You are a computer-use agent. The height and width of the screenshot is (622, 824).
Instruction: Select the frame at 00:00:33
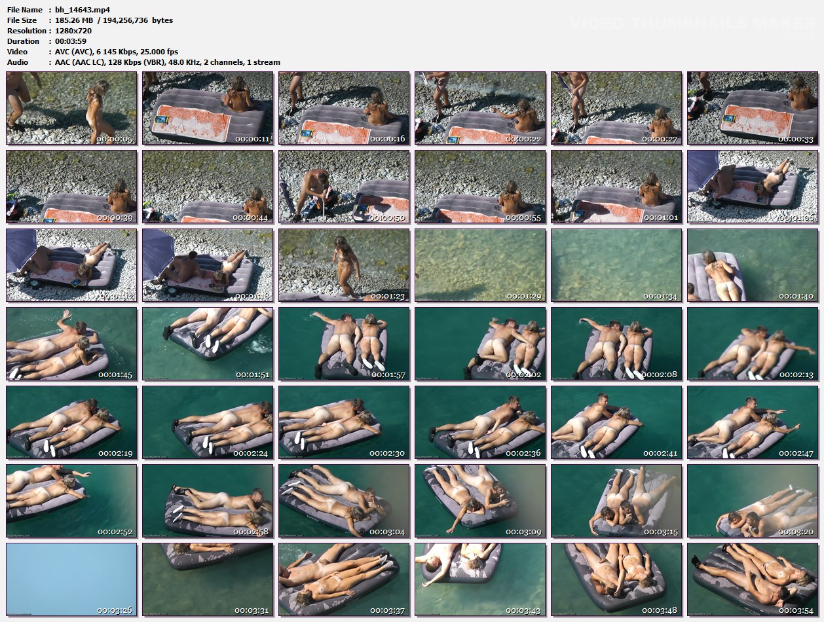point(753,108)
